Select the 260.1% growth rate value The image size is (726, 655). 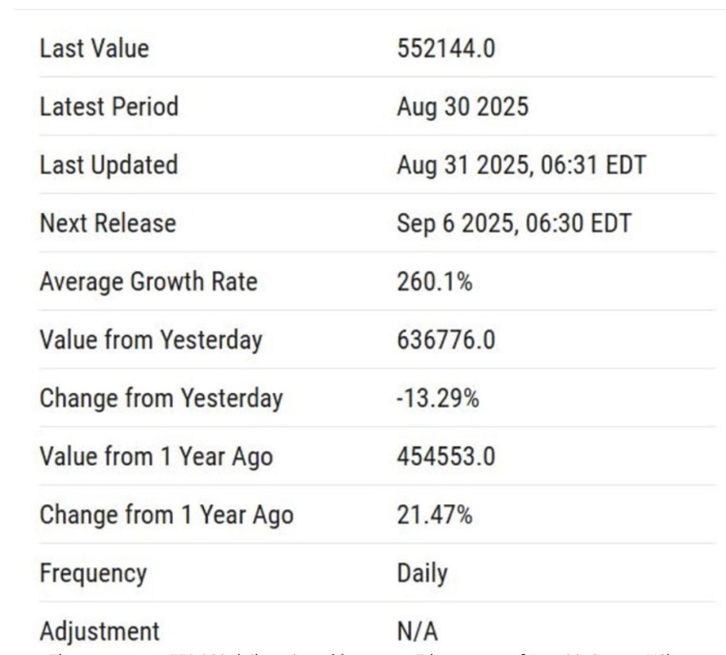coord(434,282)
